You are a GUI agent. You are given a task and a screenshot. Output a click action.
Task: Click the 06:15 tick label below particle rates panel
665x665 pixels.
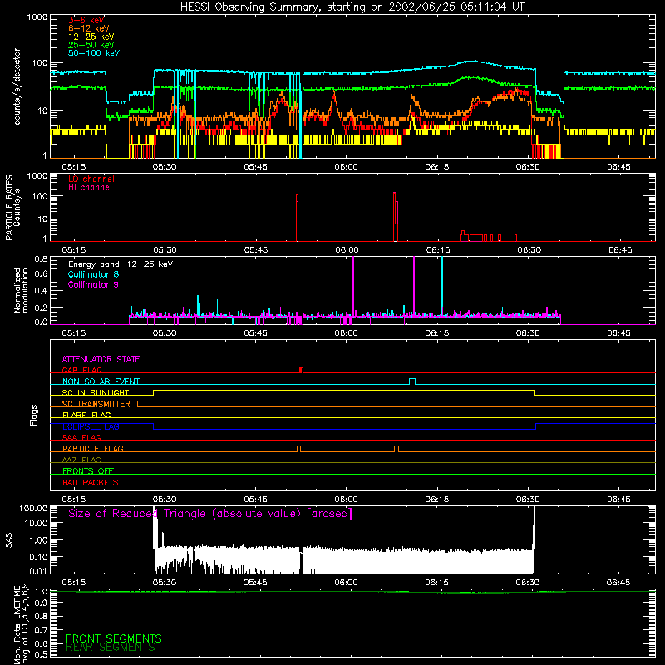click(x=438, y=250)
